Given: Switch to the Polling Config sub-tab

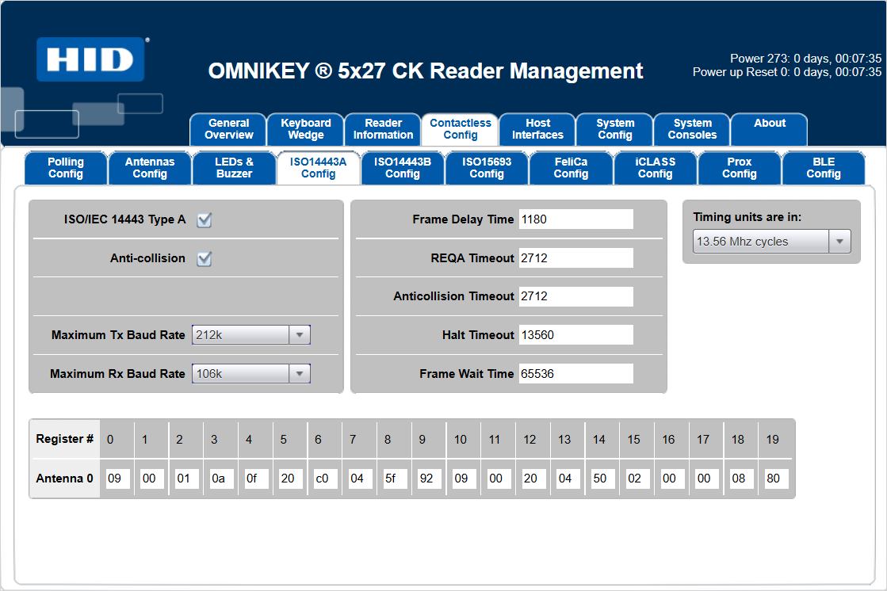Looking at the screenshot, I should click(x=66, y=168).
